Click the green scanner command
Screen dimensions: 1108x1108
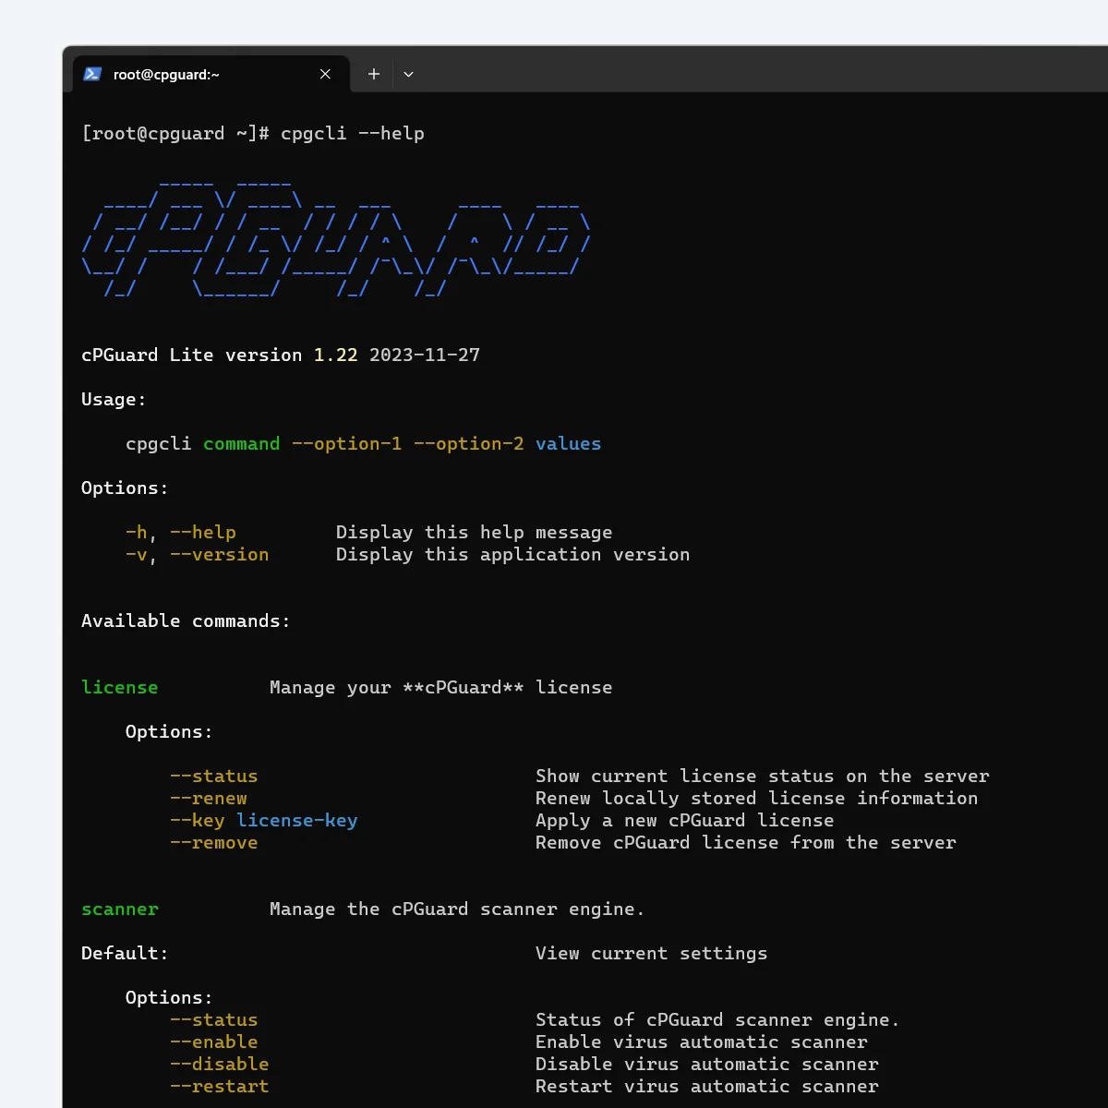[x=119, y=909]
